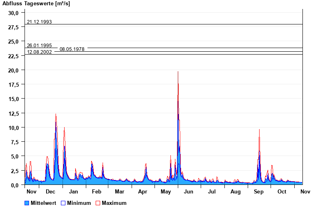This screenshot has height=224, width=327.
Task: Select the Jun month label on x-axis
Action: pyautogui.click(x=189, y=191)
